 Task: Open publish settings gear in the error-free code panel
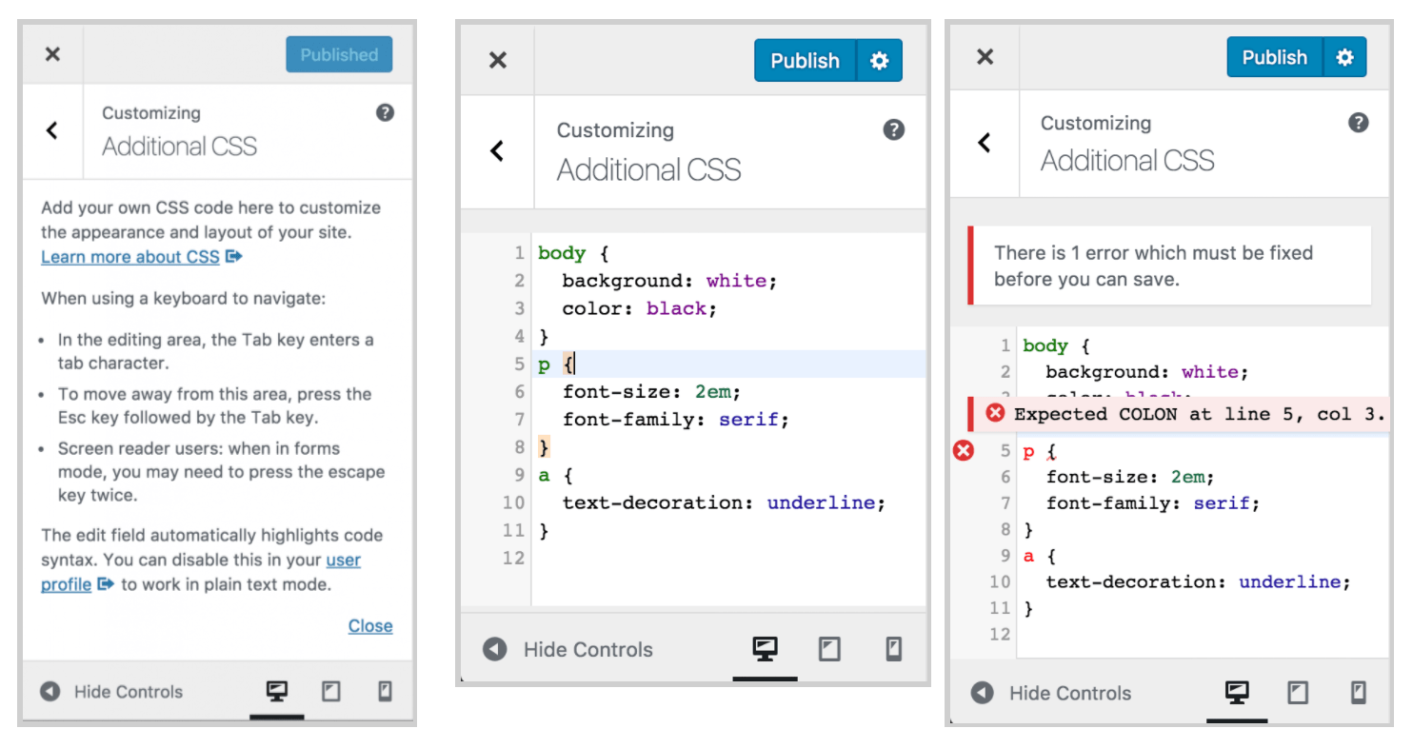(879, 61)
